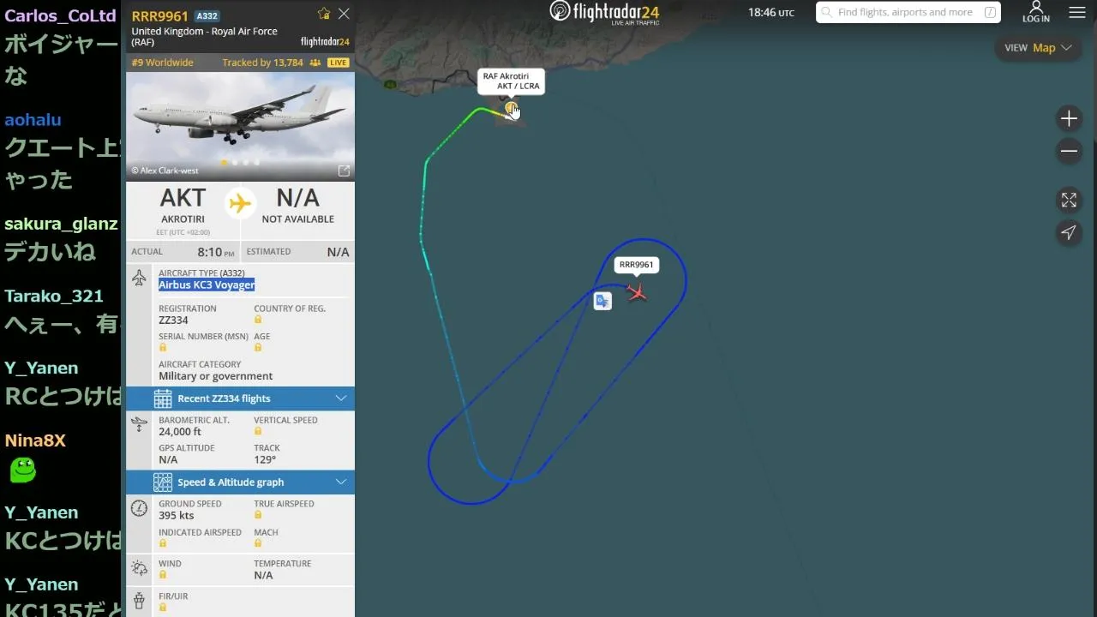This screenshot has height=617, width=1097.
Task: Close the RRR9961 flight info panel
Action: (x=344, y=14)
